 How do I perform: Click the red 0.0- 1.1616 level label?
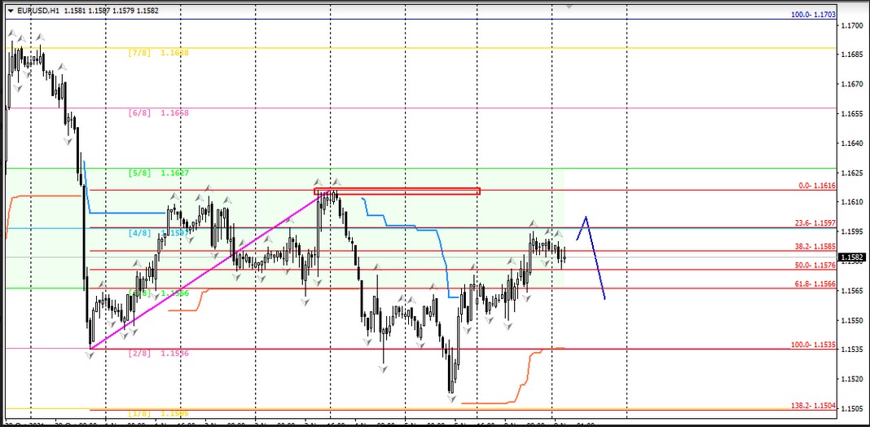coord(816,186)
